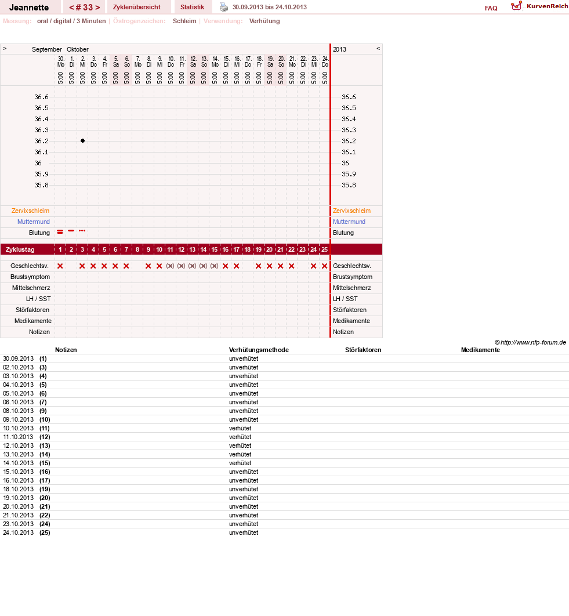Screen dimensions: 569x616
Task: Click the Zyklustag row label
Action: pos(20,249)
